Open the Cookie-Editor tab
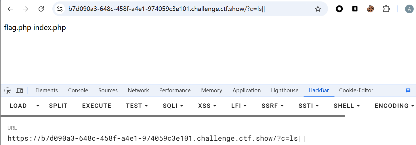This screenshot has height=145, width=416. point(356,91)
